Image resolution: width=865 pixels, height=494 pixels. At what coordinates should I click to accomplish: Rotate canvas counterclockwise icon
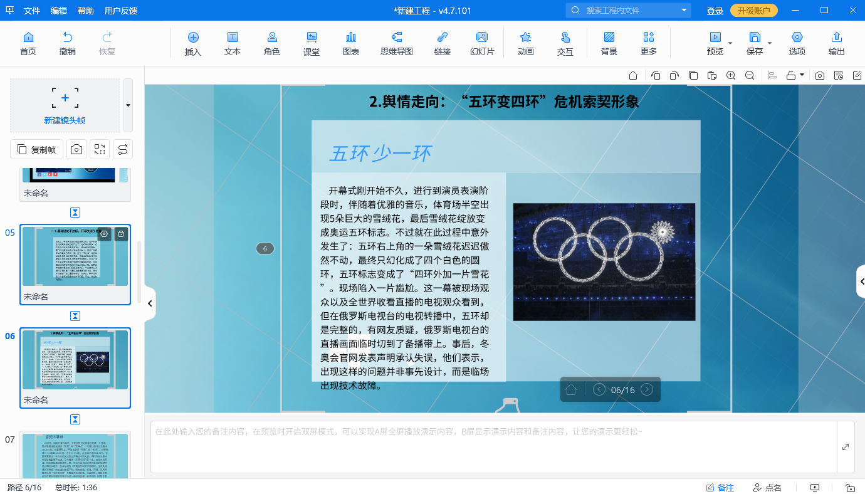[x=656, y=75]
